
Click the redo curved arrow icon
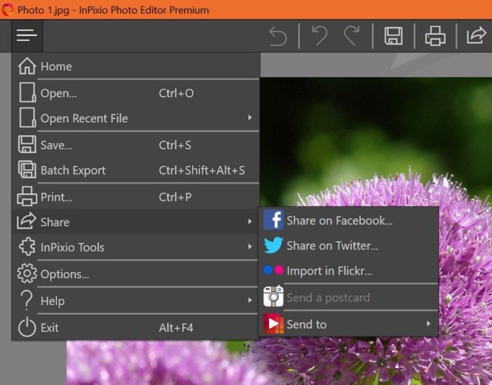(352, 36)
